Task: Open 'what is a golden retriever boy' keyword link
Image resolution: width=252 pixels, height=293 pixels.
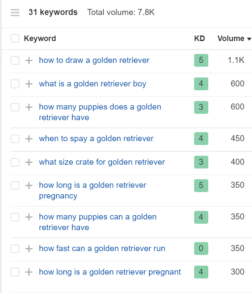Action: point(93,84)
